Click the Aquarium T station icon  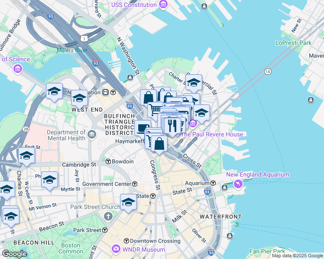pyautogui.click(x=213, y=183)
